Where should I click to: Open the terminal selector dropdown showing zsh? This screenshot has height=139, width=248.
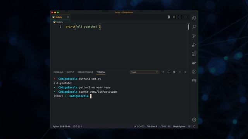coord(144,72)
